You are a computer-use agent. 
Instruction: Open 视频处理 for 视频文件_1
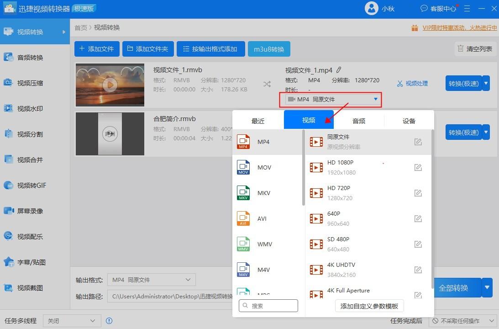(412, 83)
